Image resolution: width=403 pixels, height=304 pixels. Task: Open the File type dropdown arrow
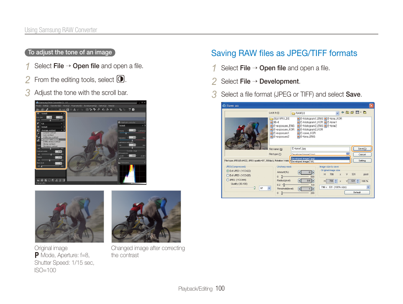[348, 154]
